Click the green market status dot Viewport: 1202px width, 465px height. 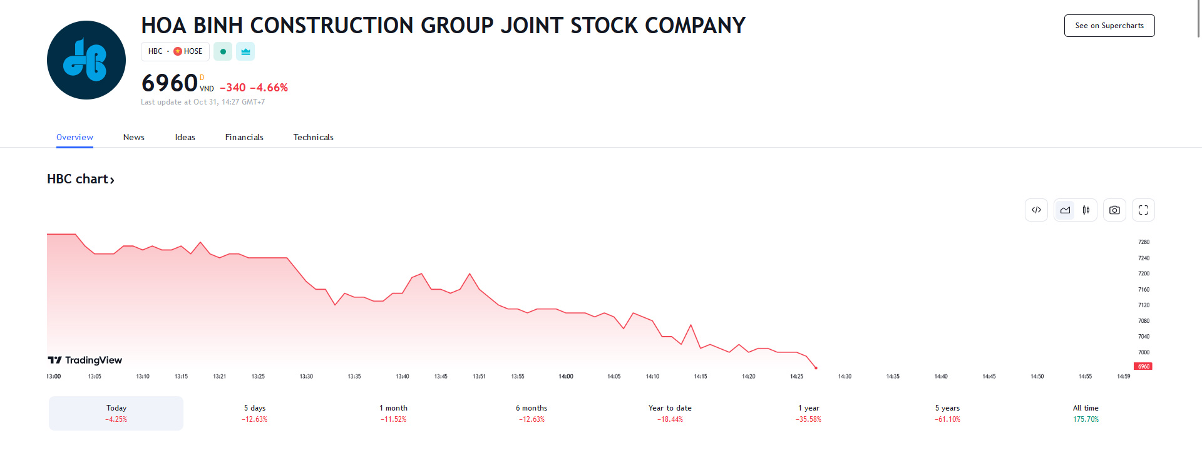[223, 51]
